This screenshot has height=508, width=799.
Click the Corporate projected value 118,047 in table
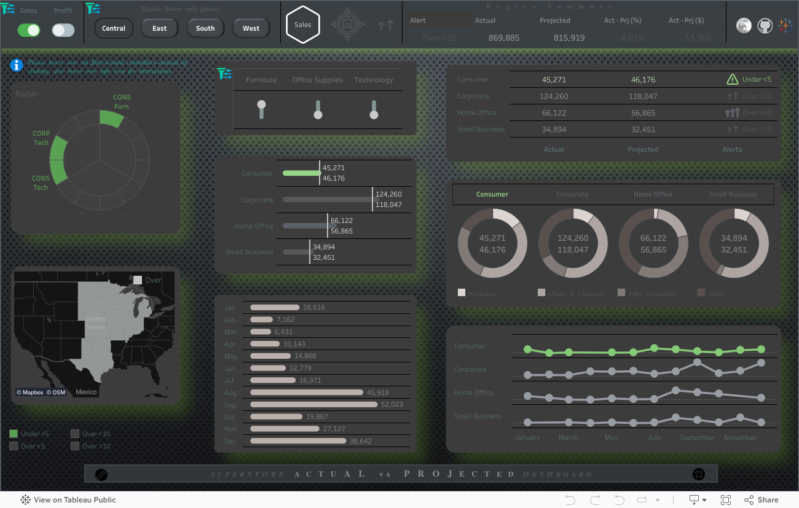tap(643, 96)
